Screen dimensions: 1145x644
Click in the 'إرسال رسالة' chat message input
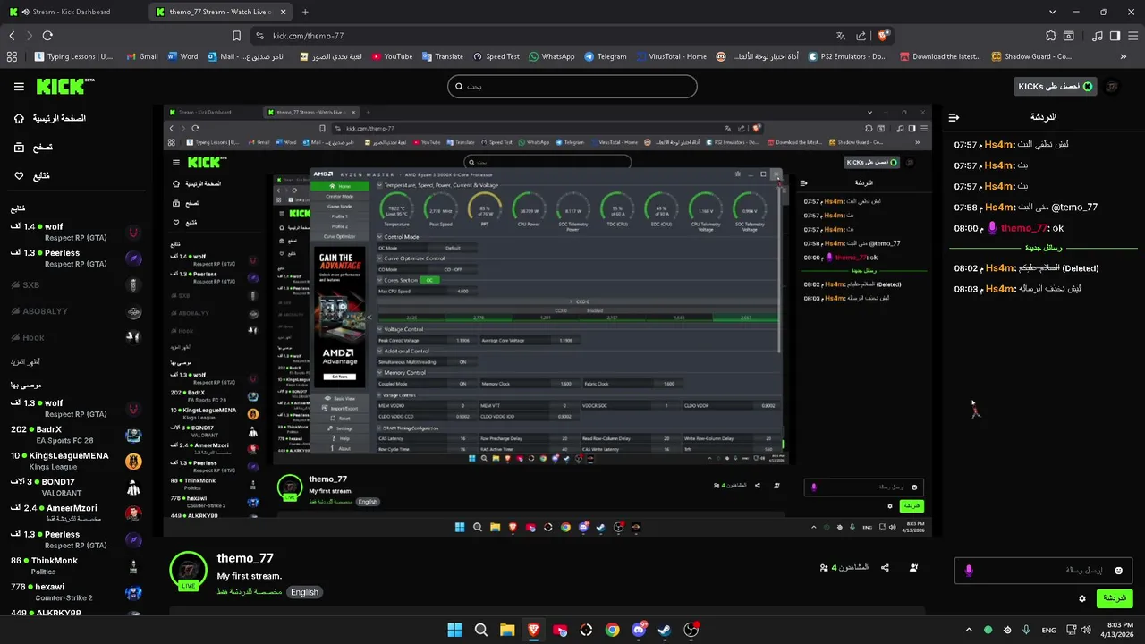click(x=1043, y=571)
